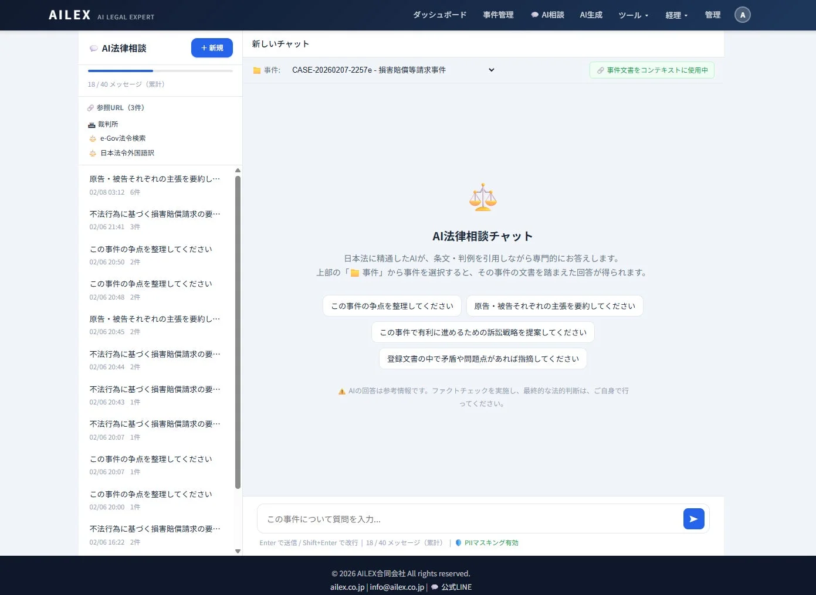Click the 新規 new chat button
The height and width of the screenshot is (595, 816).
click(212, 47)
